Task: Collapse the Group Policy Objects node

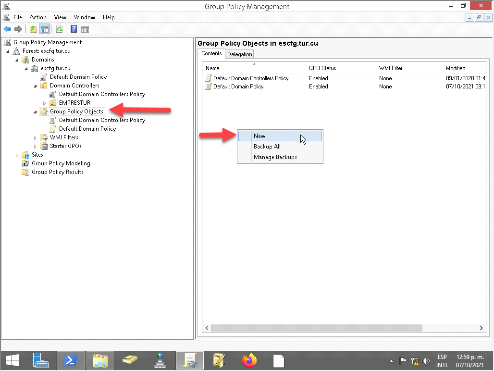Action: pyautogui.click(x=35, y=112)
